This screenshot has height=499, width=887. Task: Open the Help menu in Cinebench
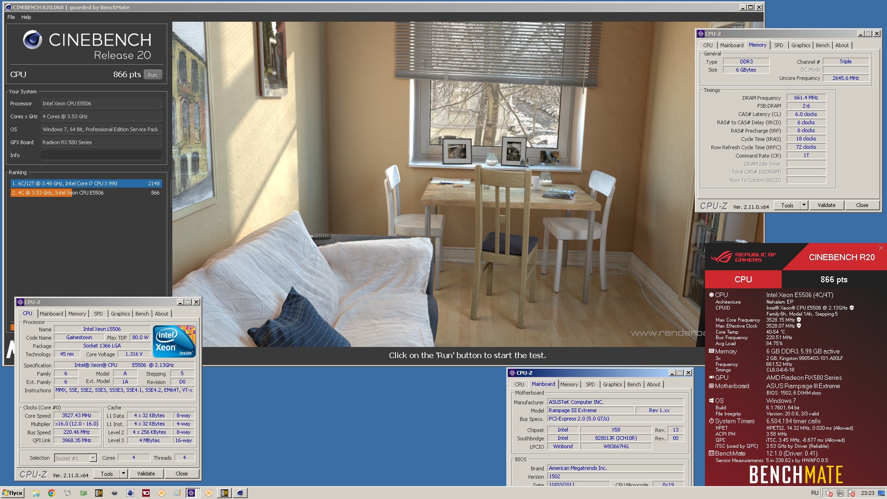click(x=26, y=17)
